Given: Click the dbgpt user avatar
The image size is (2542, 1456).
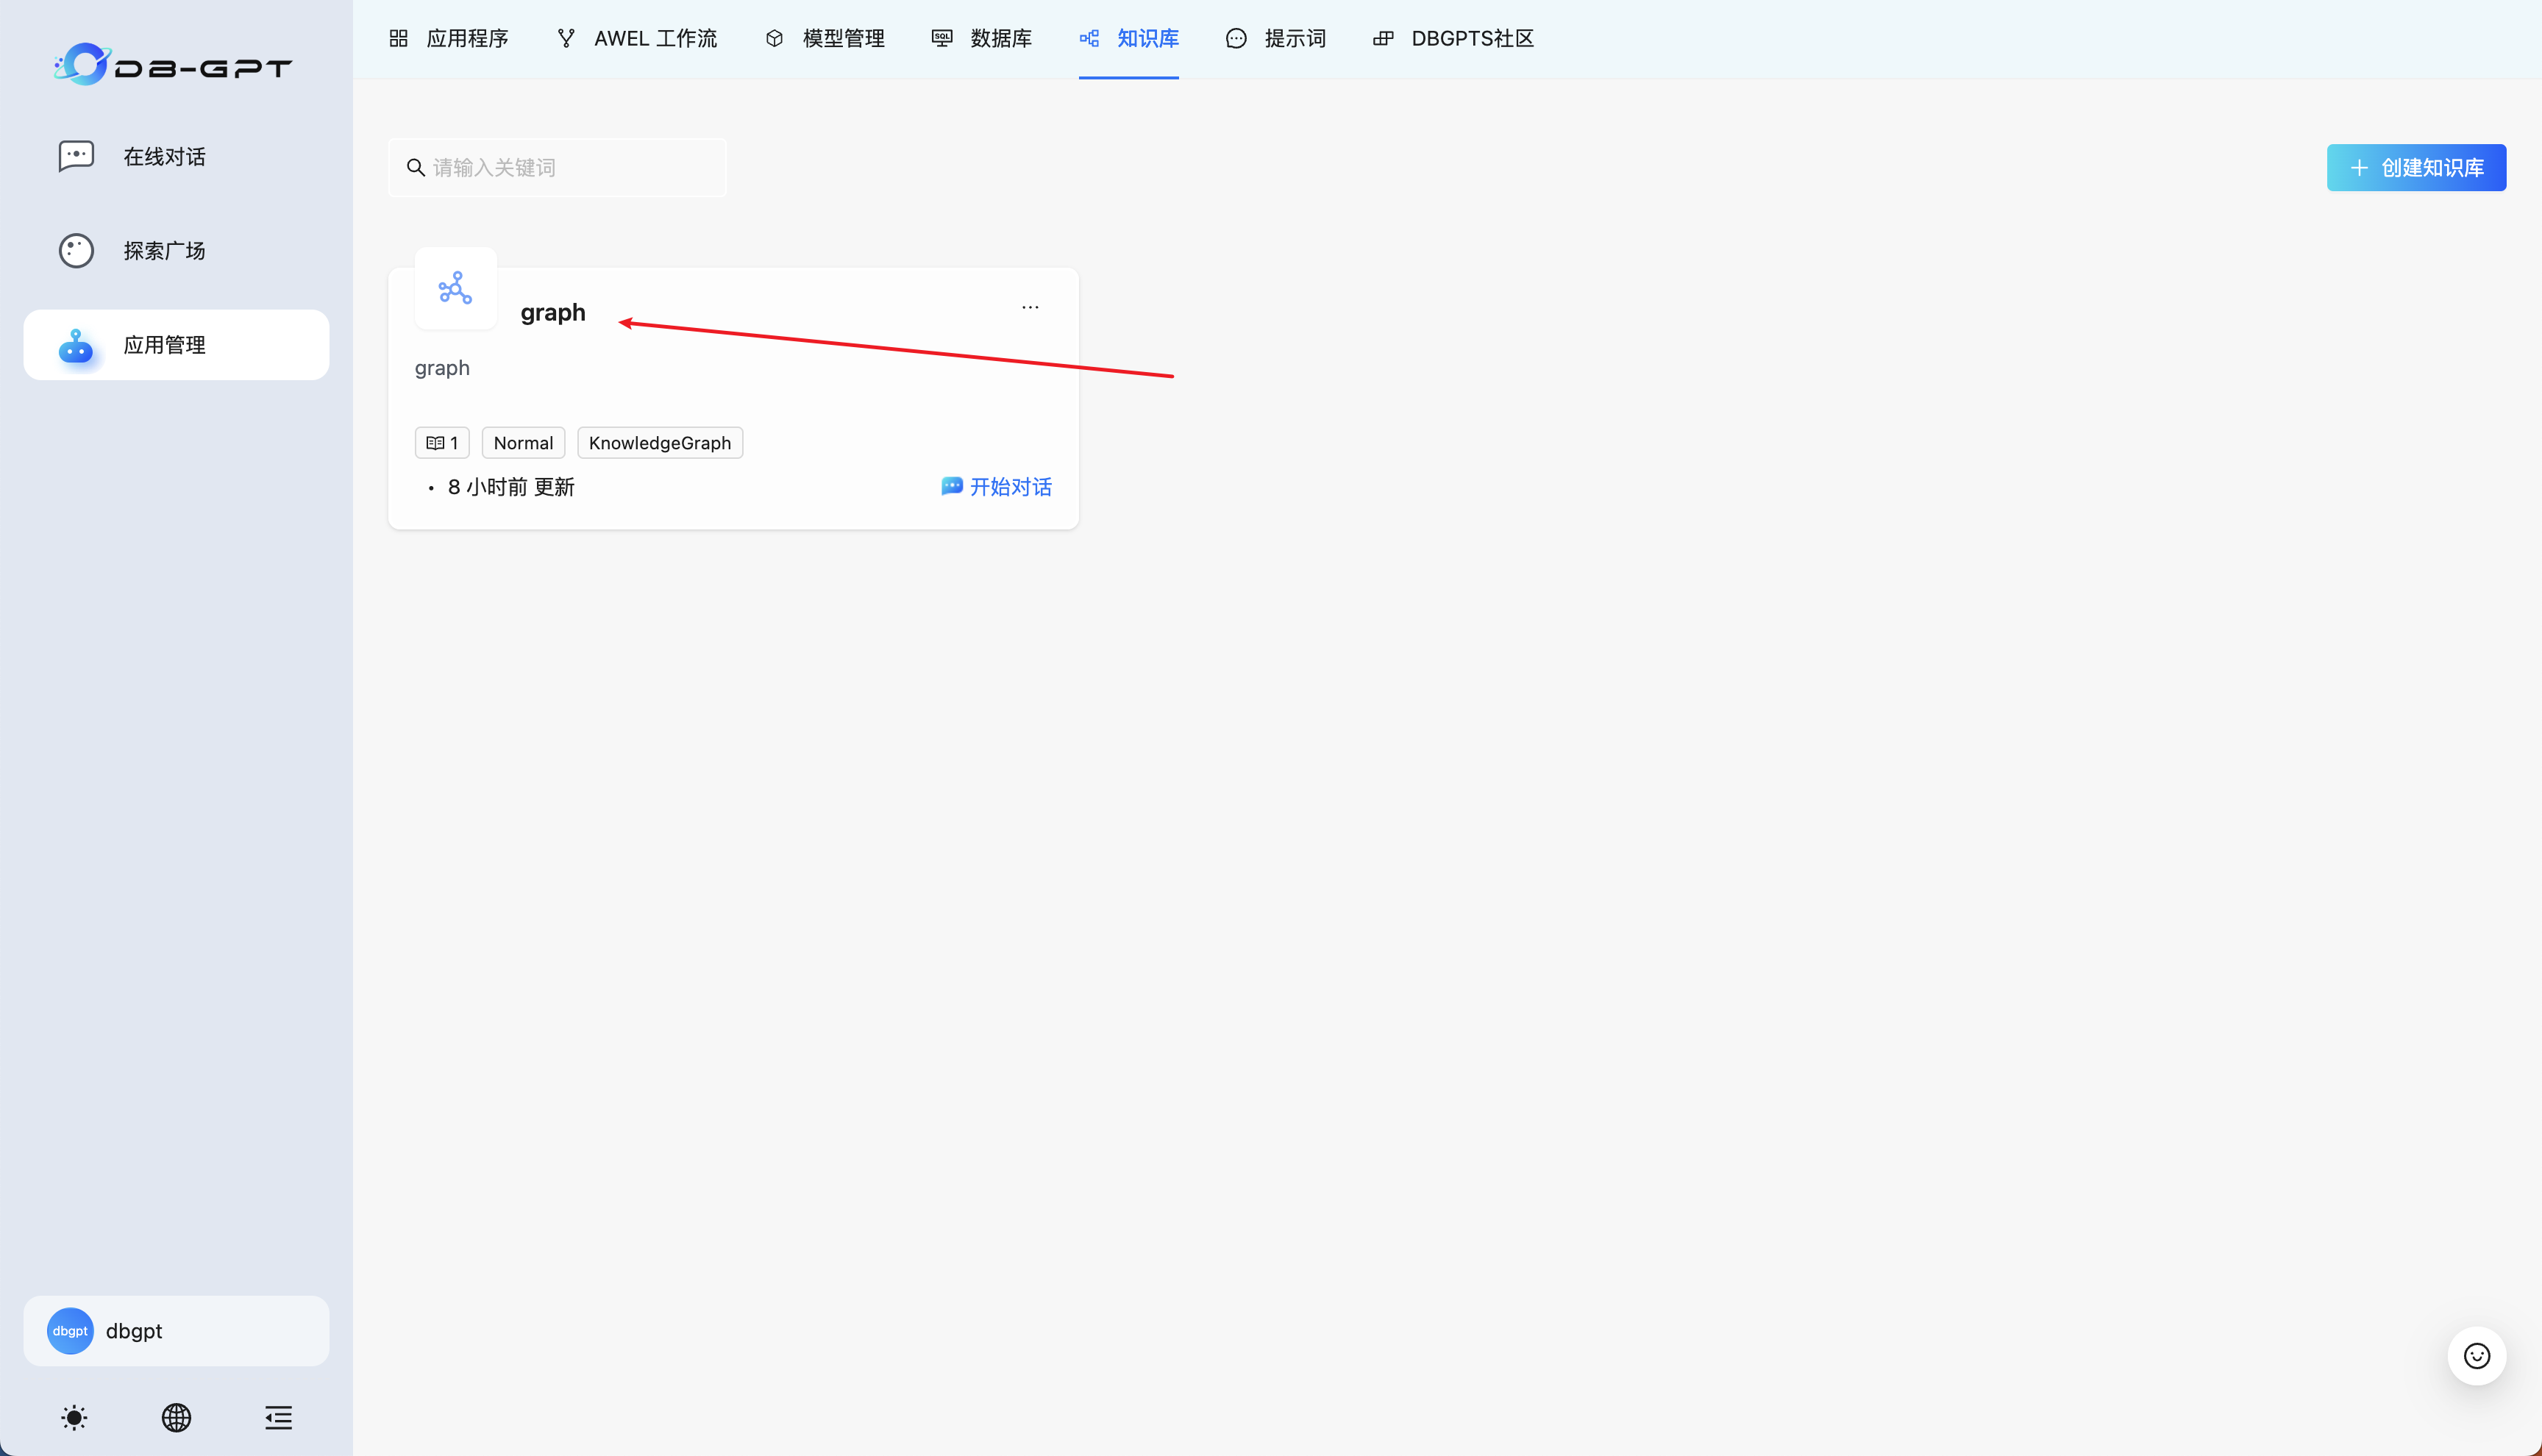Looking at the screenshot, I should 70,1331.
